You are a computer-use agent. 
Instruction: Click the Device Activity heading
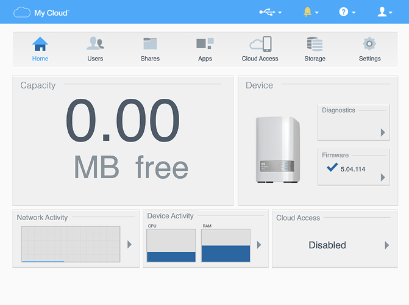point(170,216)
